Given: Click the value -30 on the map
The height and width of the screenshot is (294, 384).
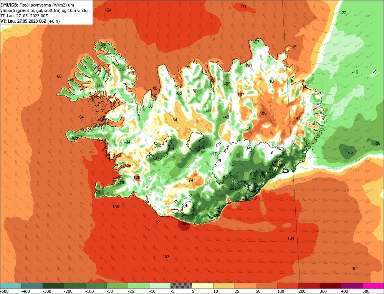Looking at the screenshot, I should (x=150, y=106).
